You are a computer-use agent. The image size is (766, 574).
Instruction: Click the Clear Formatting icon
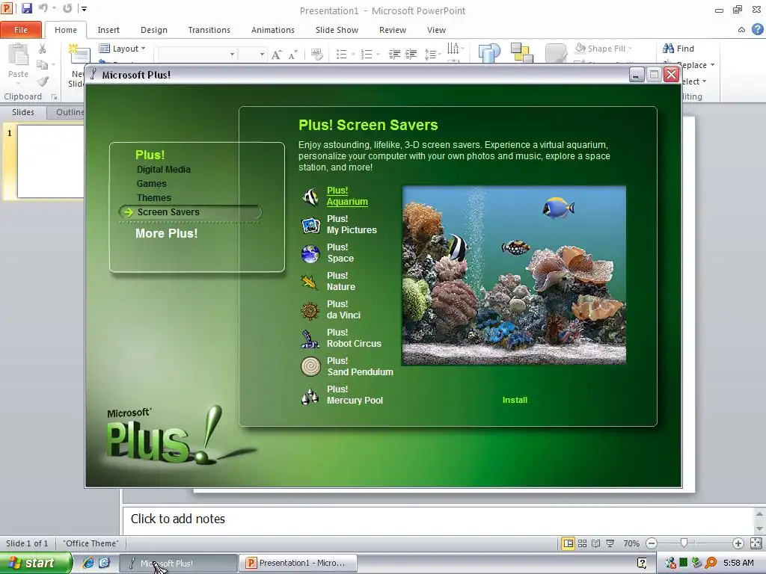[x=317, y=54]
